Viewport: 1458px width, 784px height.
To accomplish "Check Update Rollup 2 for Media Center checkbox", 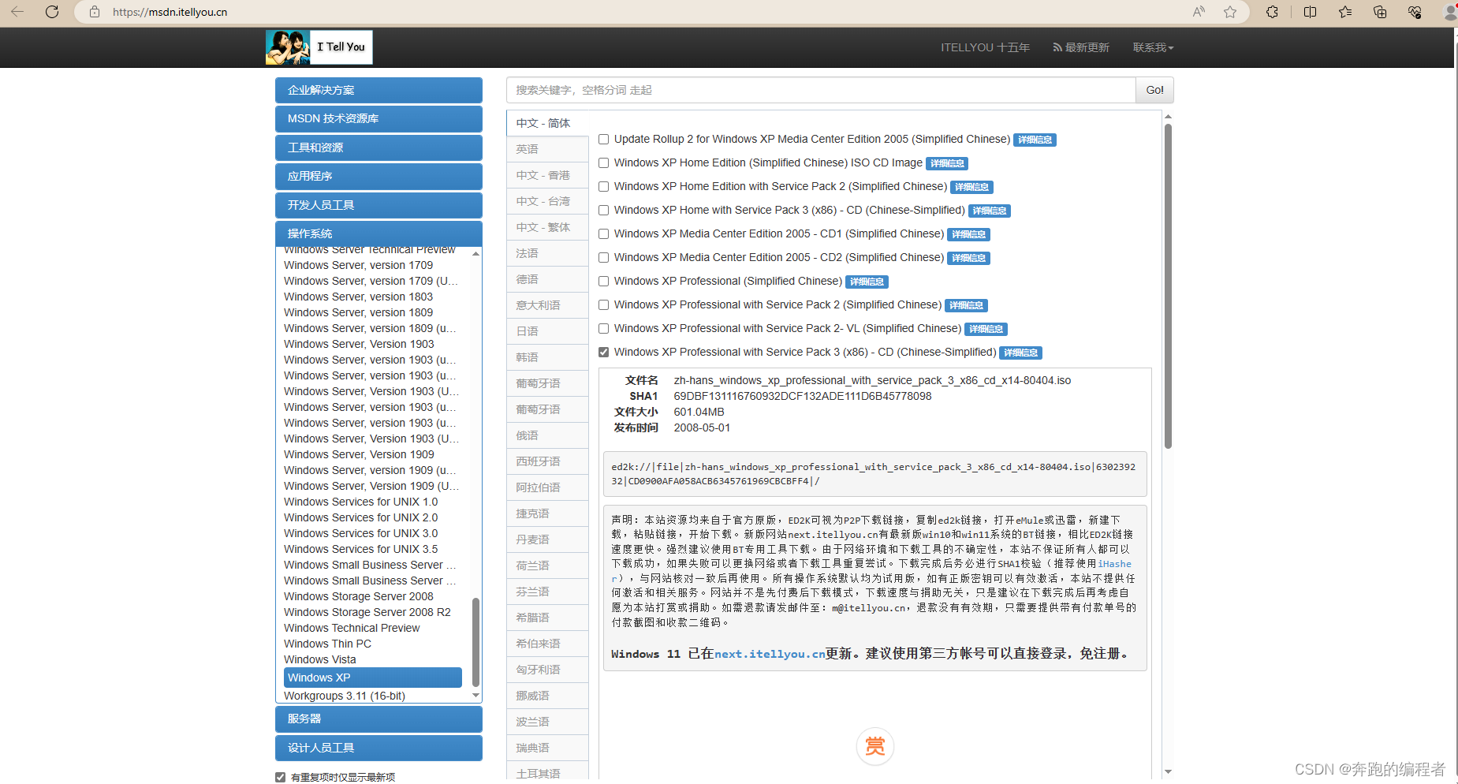I will [x=603, y=140].
